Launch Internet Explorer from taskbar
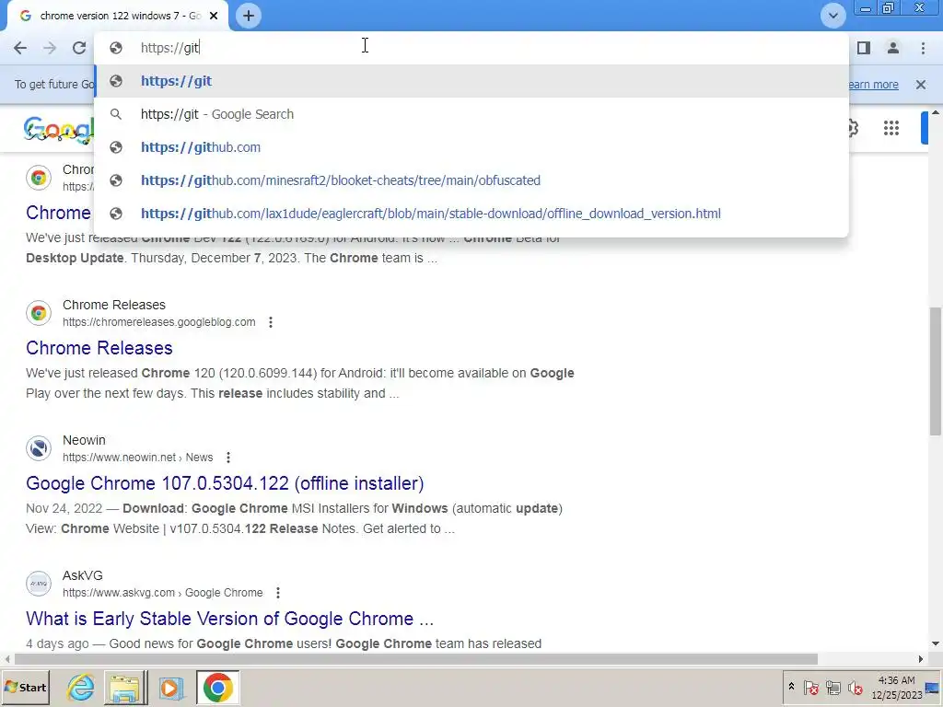The height and width of the screenshot is (707, 943). pos(81,687)
